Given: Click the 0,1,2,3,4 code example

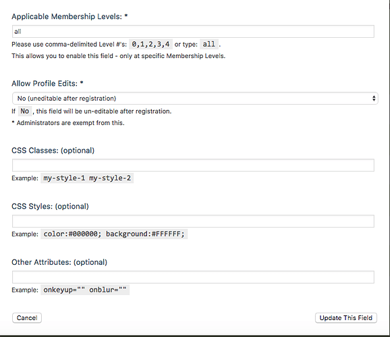Looking at the screenshot, I should (150, 45).
